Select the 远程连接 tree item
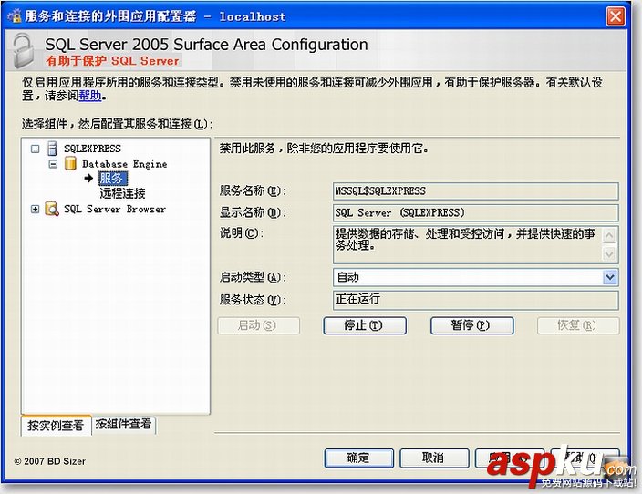The height and width of the screenshot is (494, 642). pyautogui.click(x=122, y=193)
